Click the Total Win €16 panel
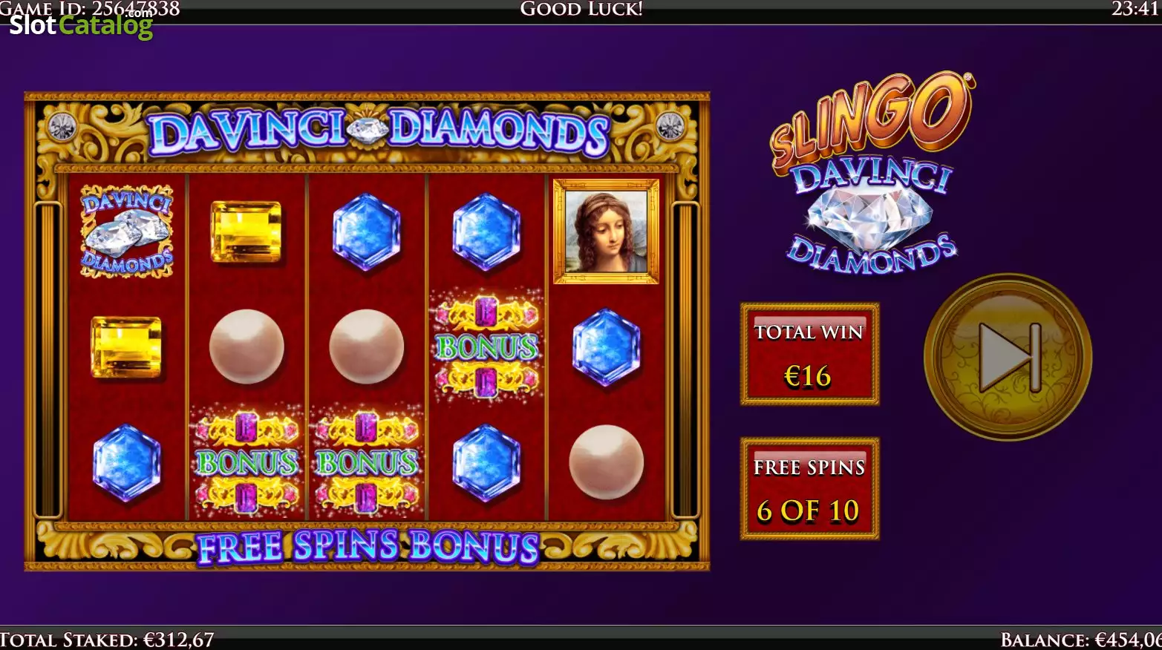1162x650 pixels. (809, 354)
